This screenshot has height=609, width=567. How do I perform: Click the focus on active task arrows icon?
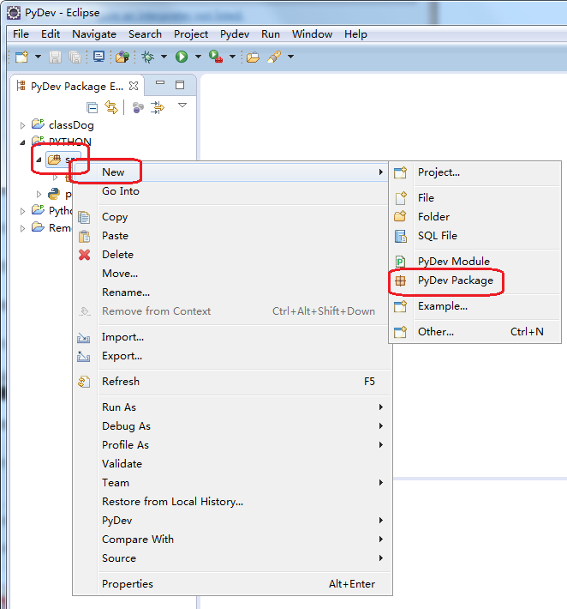click(158, 107)
